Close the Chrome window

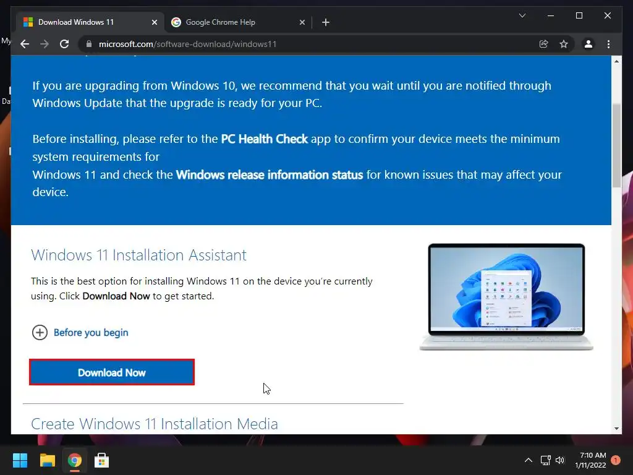point(607,15)
